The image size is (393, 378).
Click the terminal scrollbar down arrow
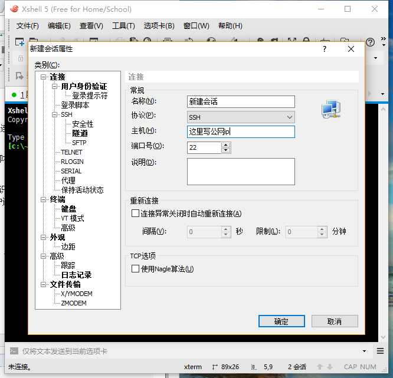[x=383, y=337]
